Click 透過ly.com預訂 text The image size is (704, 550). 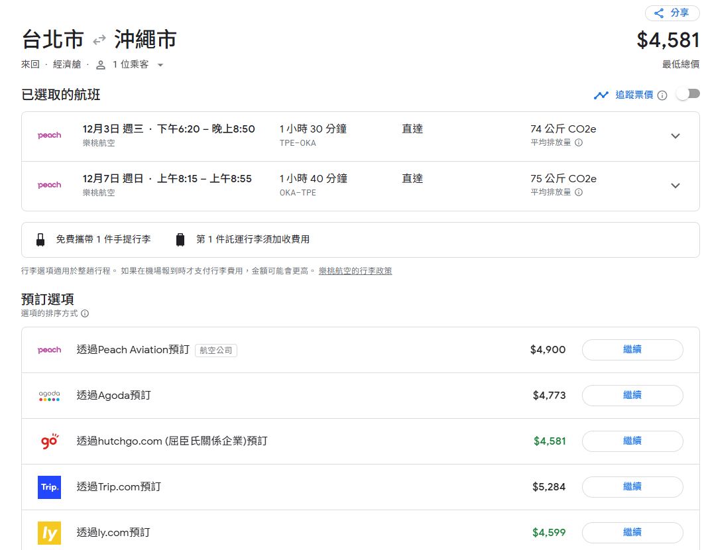113,533
